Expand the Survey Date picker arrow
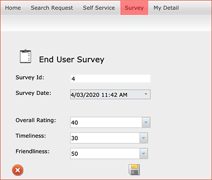212x180 pixels. [x=146, y=94]
